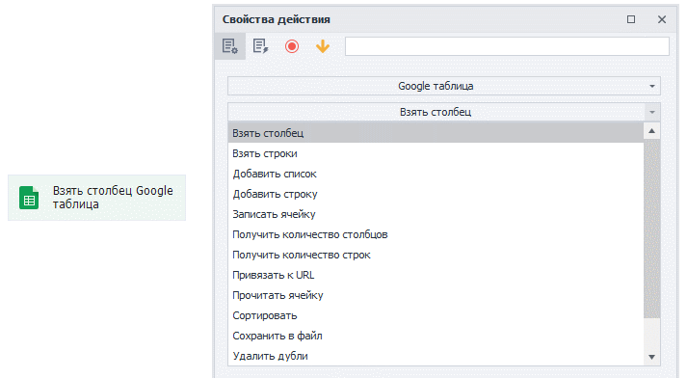Viewport: 687px width, 378px height.
Task: Choose 'Добавить список' option
Action: click(x=436, y=174)
